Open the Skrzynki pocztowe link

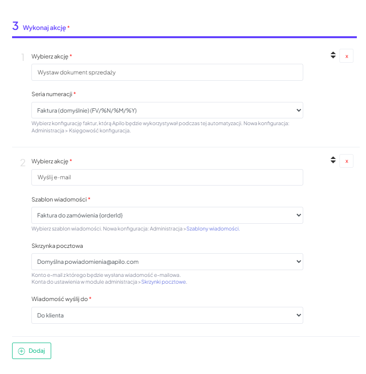(x=164, y=282)
